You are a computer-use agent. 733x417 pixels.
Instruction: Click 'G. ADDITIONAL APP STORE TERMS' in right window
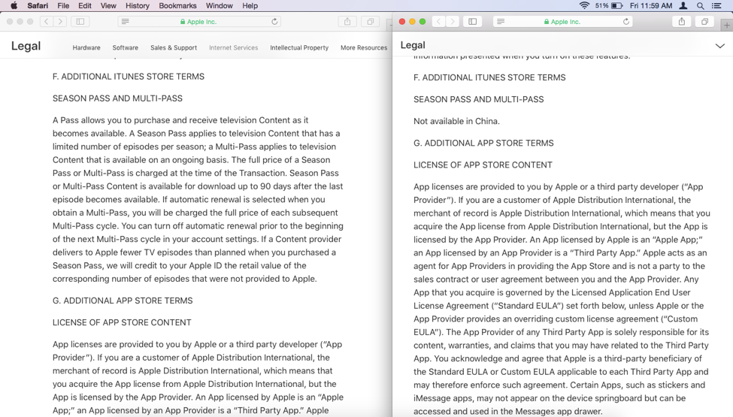coord(483,144)
